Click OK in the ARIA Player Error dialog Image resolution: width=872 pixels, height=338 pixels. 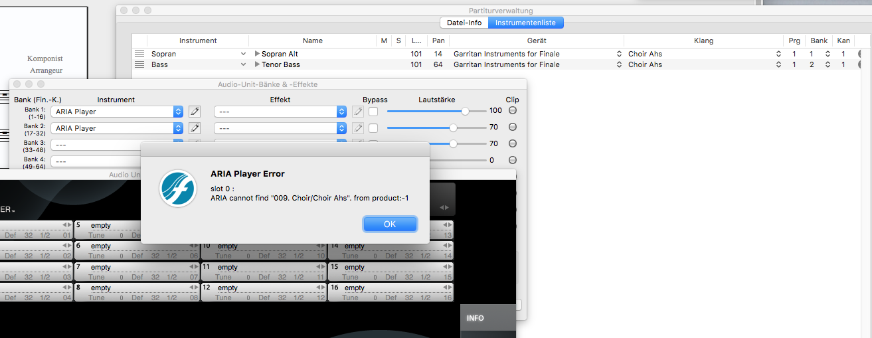point(390,224)
